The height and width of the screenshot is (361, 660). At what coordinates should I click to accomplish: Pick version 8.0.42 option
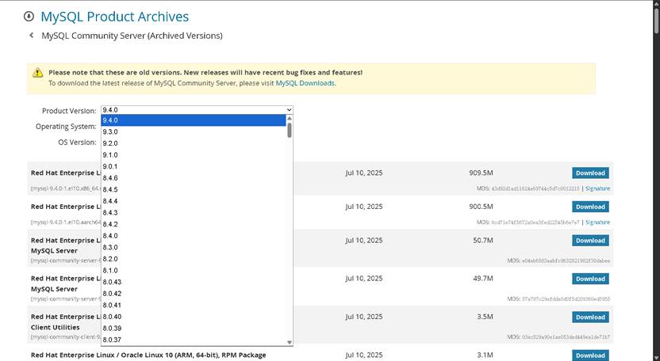pyautogui.click(x=194, y=294)
